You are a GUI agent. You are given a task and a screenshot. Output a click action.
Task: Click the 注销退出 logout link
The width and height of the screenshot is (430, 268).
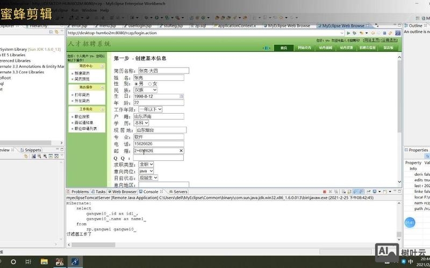tap(389, 40)
